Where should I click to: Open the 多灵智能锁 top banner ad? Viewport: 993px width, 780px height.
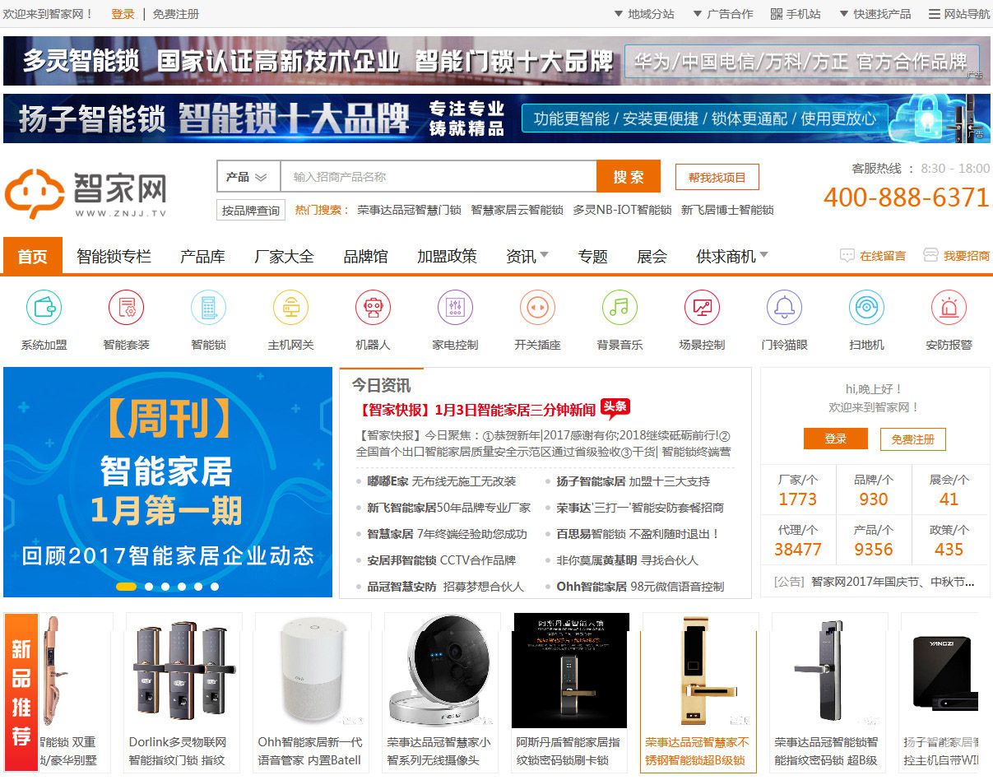pyautogui.click(x=497, y=60)
